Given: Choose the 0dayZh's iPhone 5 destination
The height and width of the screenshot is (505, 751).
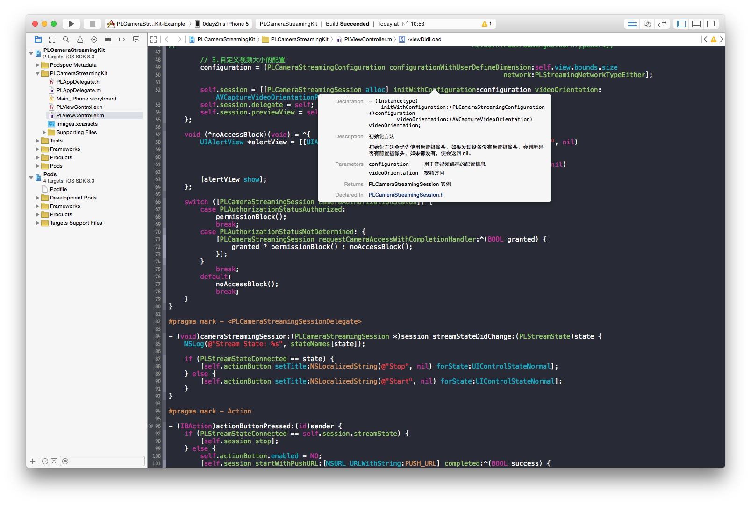Looking at the screenshot, I should (x=222, y=24).
